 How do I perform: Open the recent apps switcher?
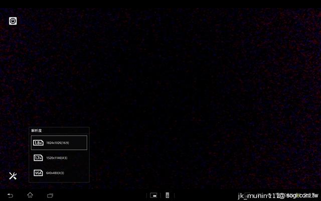50,195
